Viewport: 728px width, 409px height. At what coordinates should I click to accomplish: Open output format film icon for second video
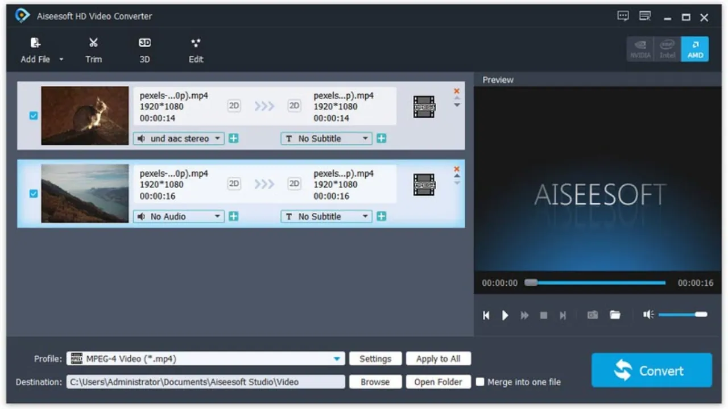coord(424,185)
